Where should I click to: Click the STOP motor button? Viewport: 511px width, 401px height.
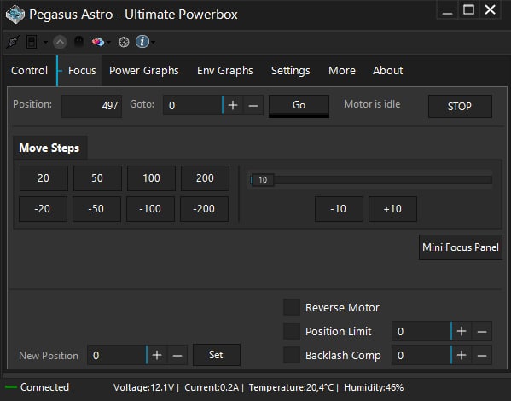[460, 106]
